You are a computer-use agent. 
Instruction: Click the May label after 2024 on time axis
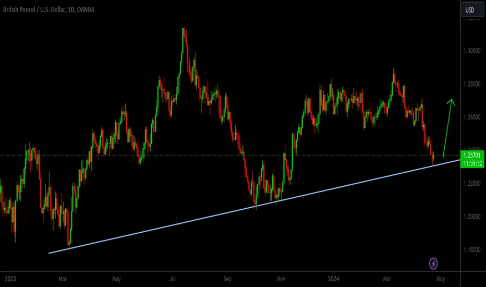point(441,279)
